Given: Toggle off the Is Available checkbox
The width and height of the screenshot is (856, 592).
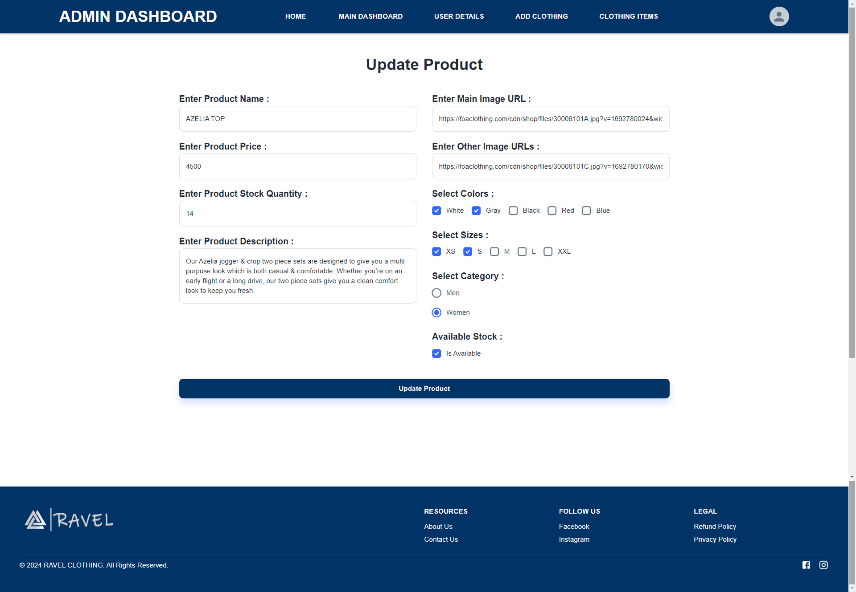Looking at the screenshot, I should click(436, 353).
